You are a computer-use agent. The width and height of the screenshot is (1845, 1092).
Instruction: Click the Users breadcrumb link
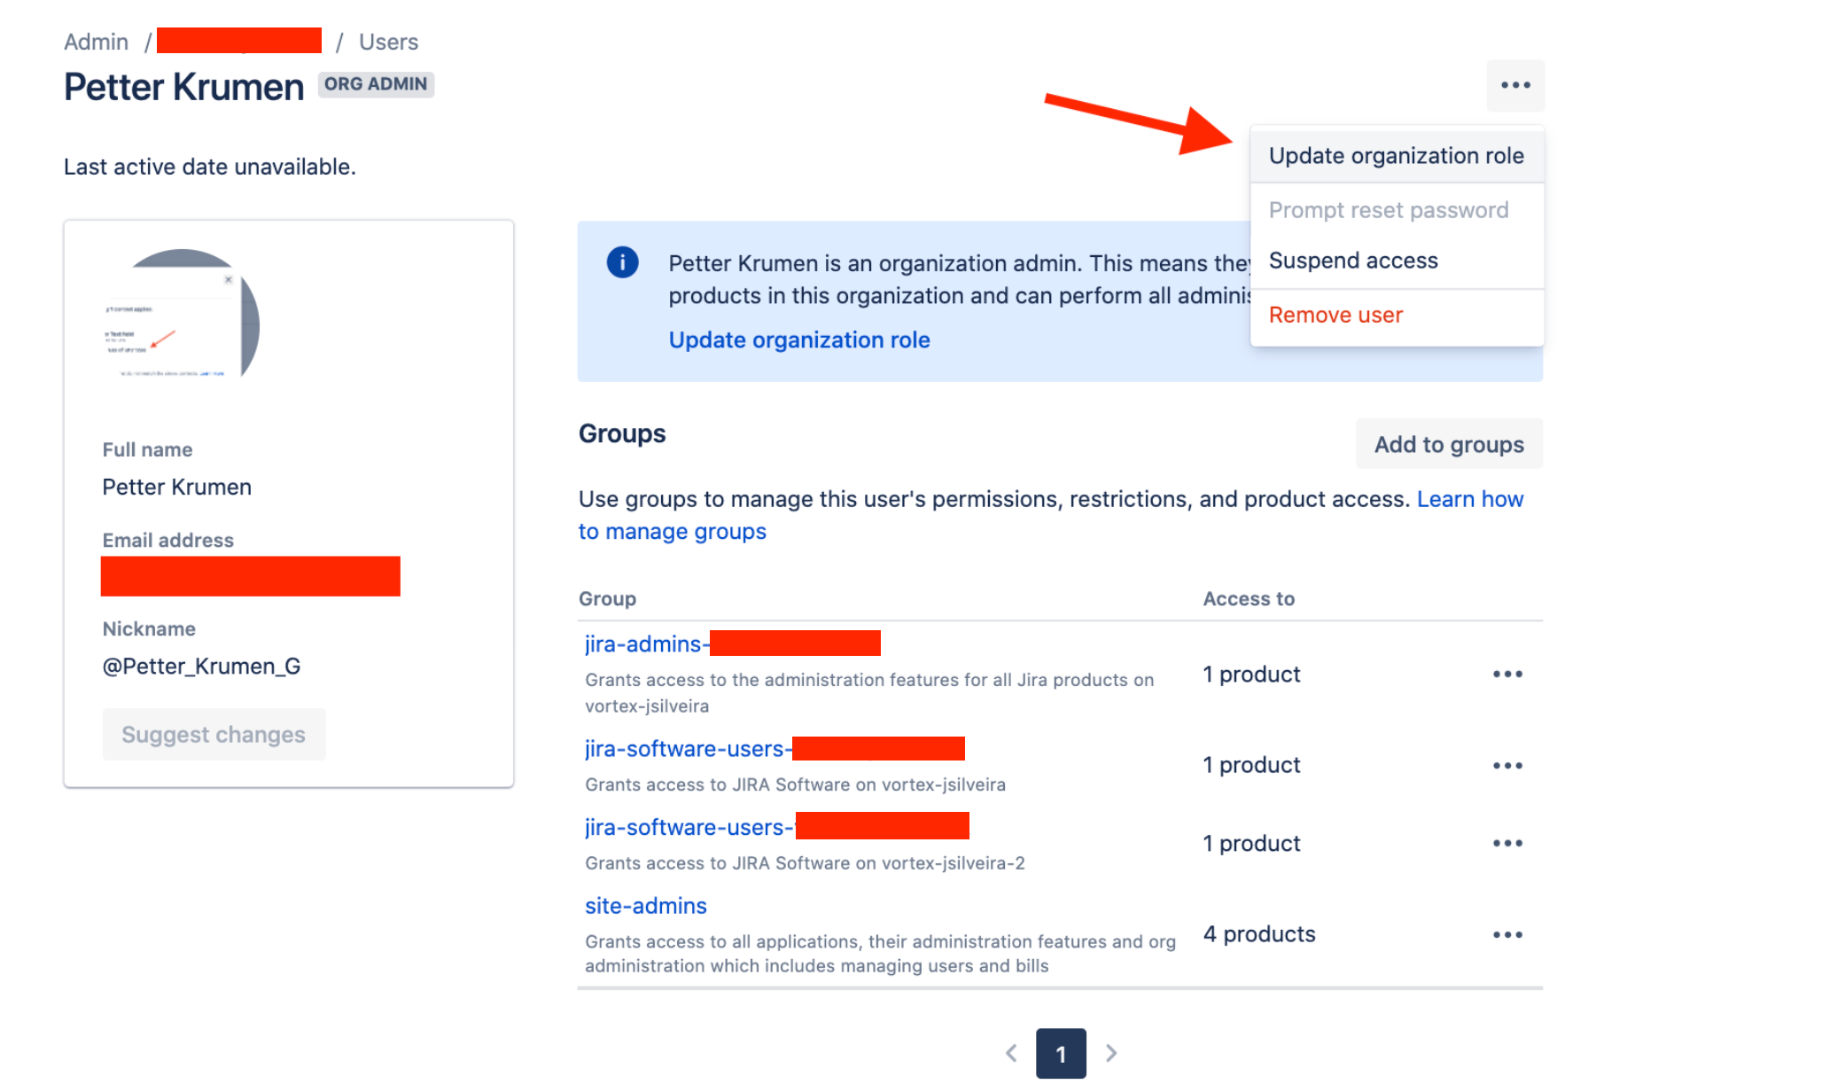(388, 42)
